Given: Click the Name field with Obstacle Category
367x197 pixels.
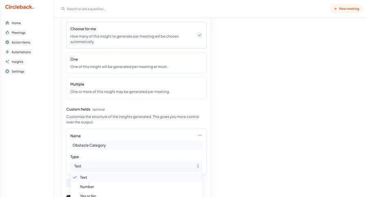Looking at the screenshot, I should coord(136,145).
